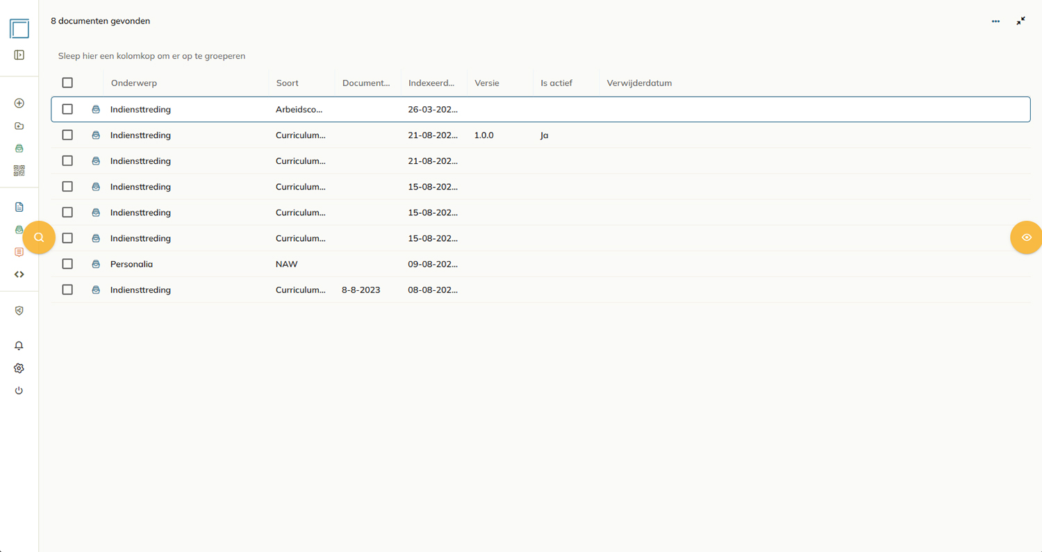The image size is (1042, 552).
Task: Open settings gear icon
Action: point(19,368)
